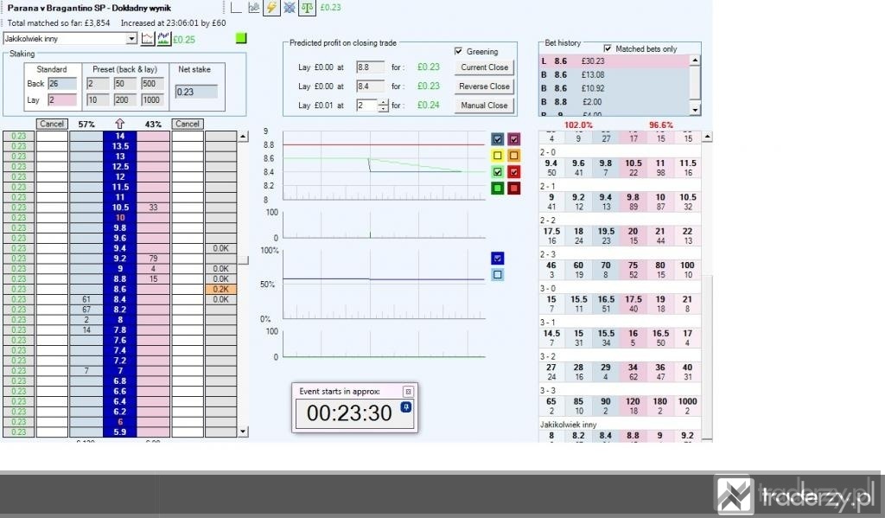
Task: Open the green-based advanced chart icon
Action: point(163,38)
